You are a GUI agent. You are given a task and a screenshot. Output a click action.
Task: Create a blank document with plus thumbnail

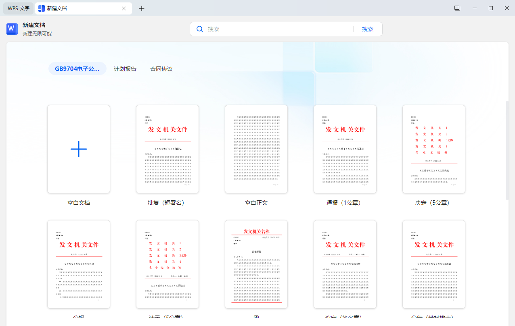click(79, 149)
